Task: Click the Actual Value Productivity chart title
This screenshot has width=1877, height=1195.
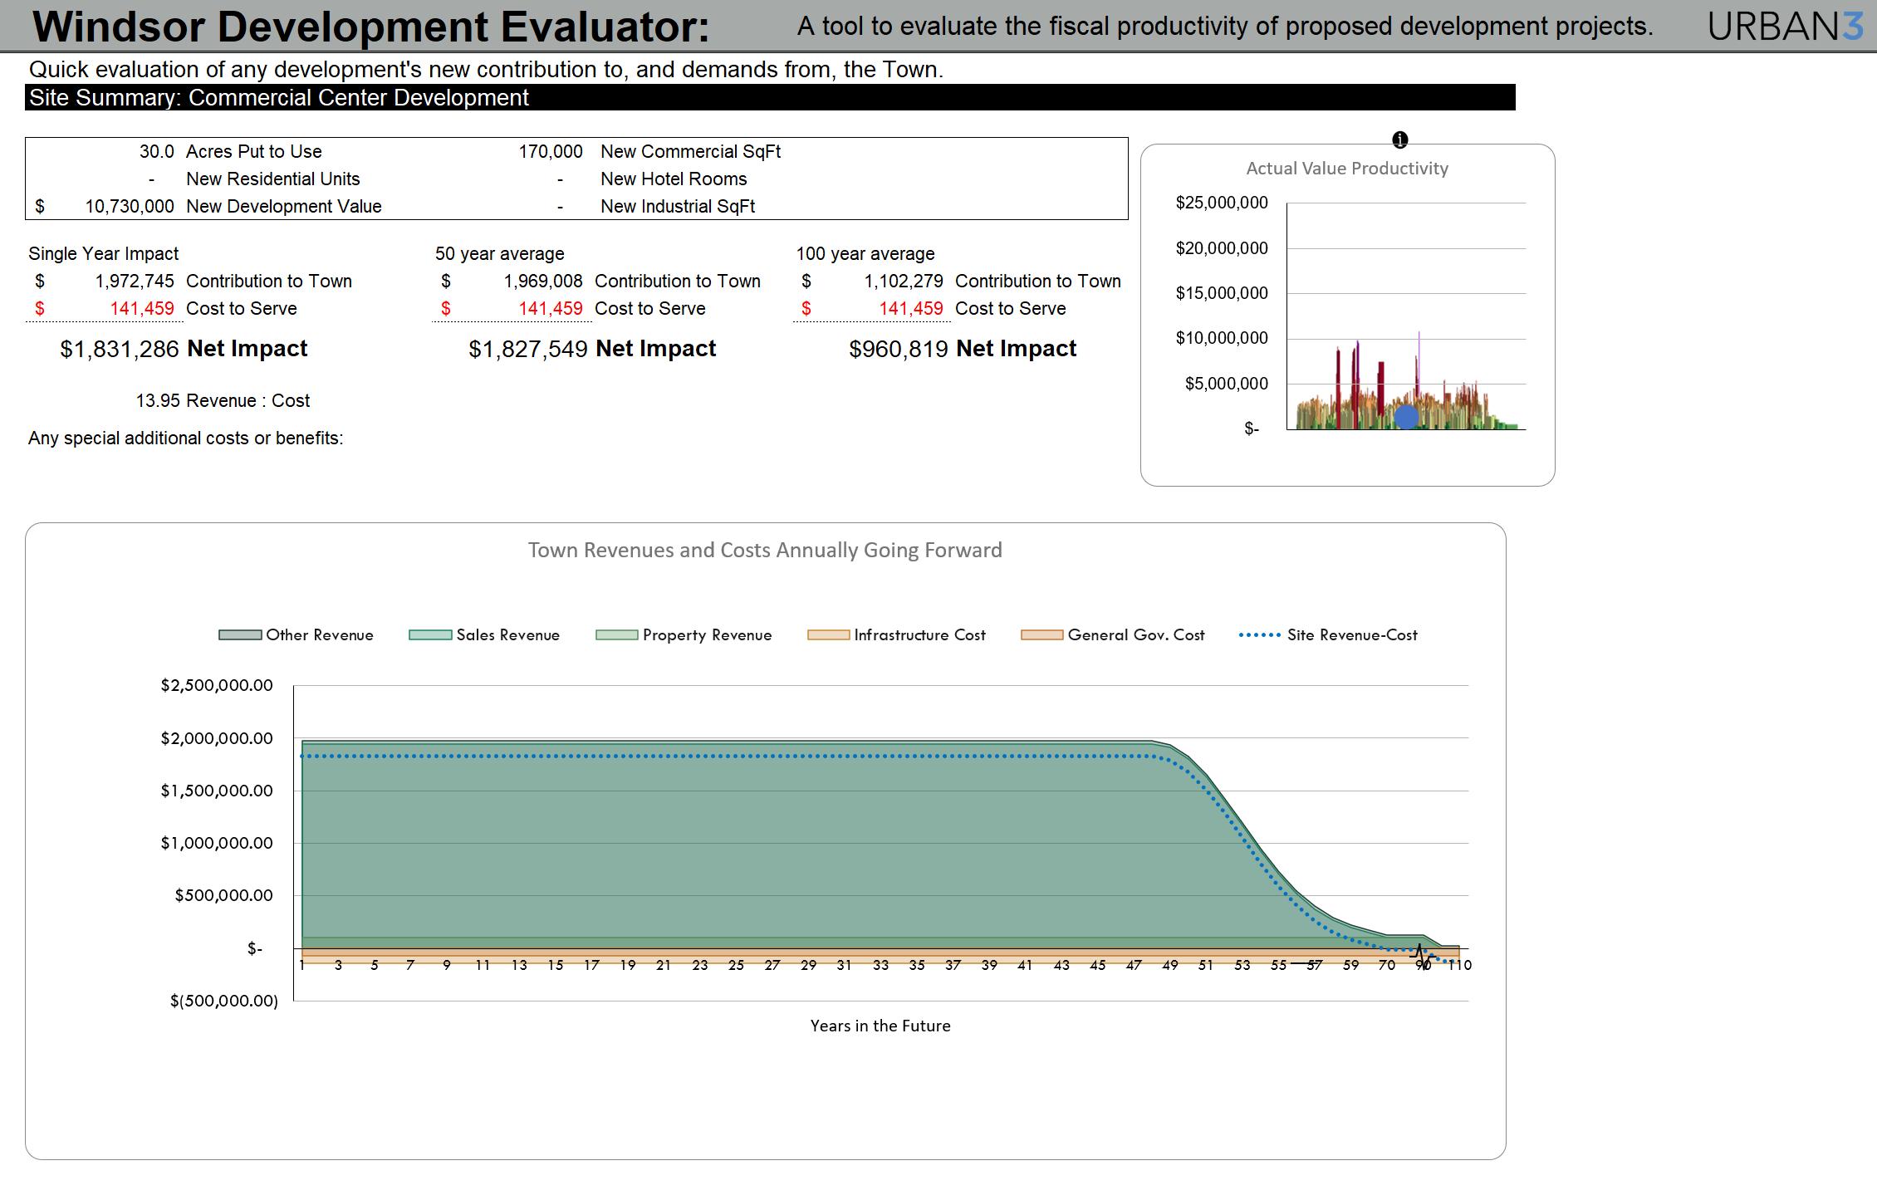Action: 1347,169
